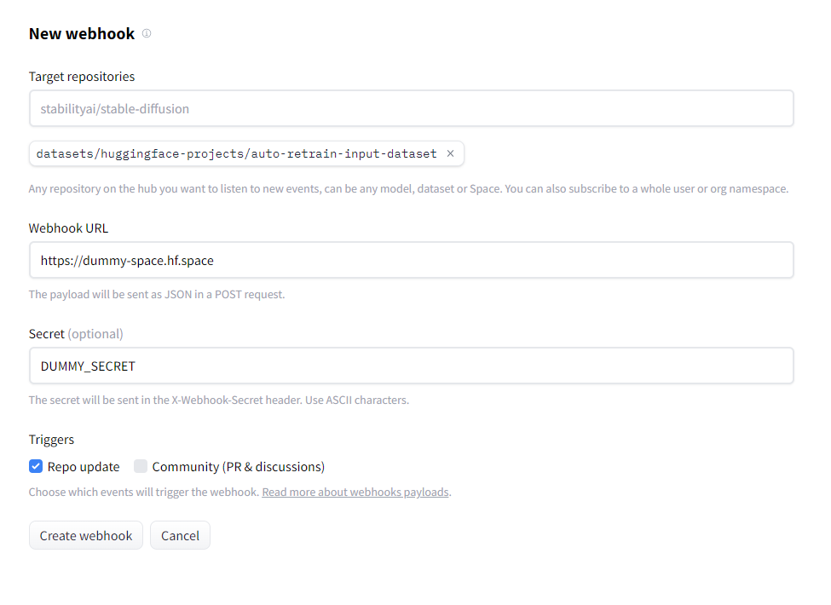831x605 pixels.
Task: Click the huggingface-projects repository tag chip
Action: coord(239,153)
